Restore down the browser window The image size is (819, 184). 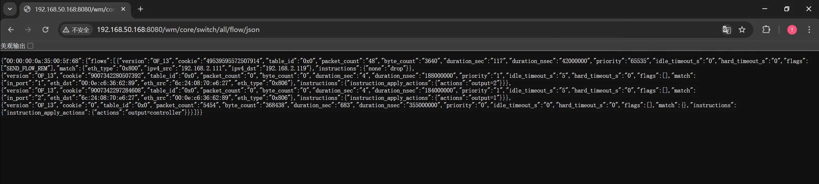pos(787,9)
